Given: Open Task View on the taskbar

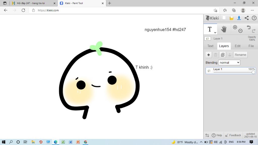Looking at the screenshot, I should tap(25, 142).
